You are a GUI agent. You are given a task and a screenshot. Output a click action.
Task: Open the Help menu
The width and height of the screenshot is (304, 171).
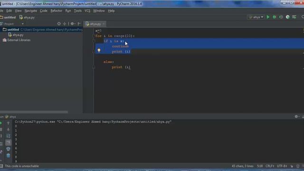coord(111,11)
